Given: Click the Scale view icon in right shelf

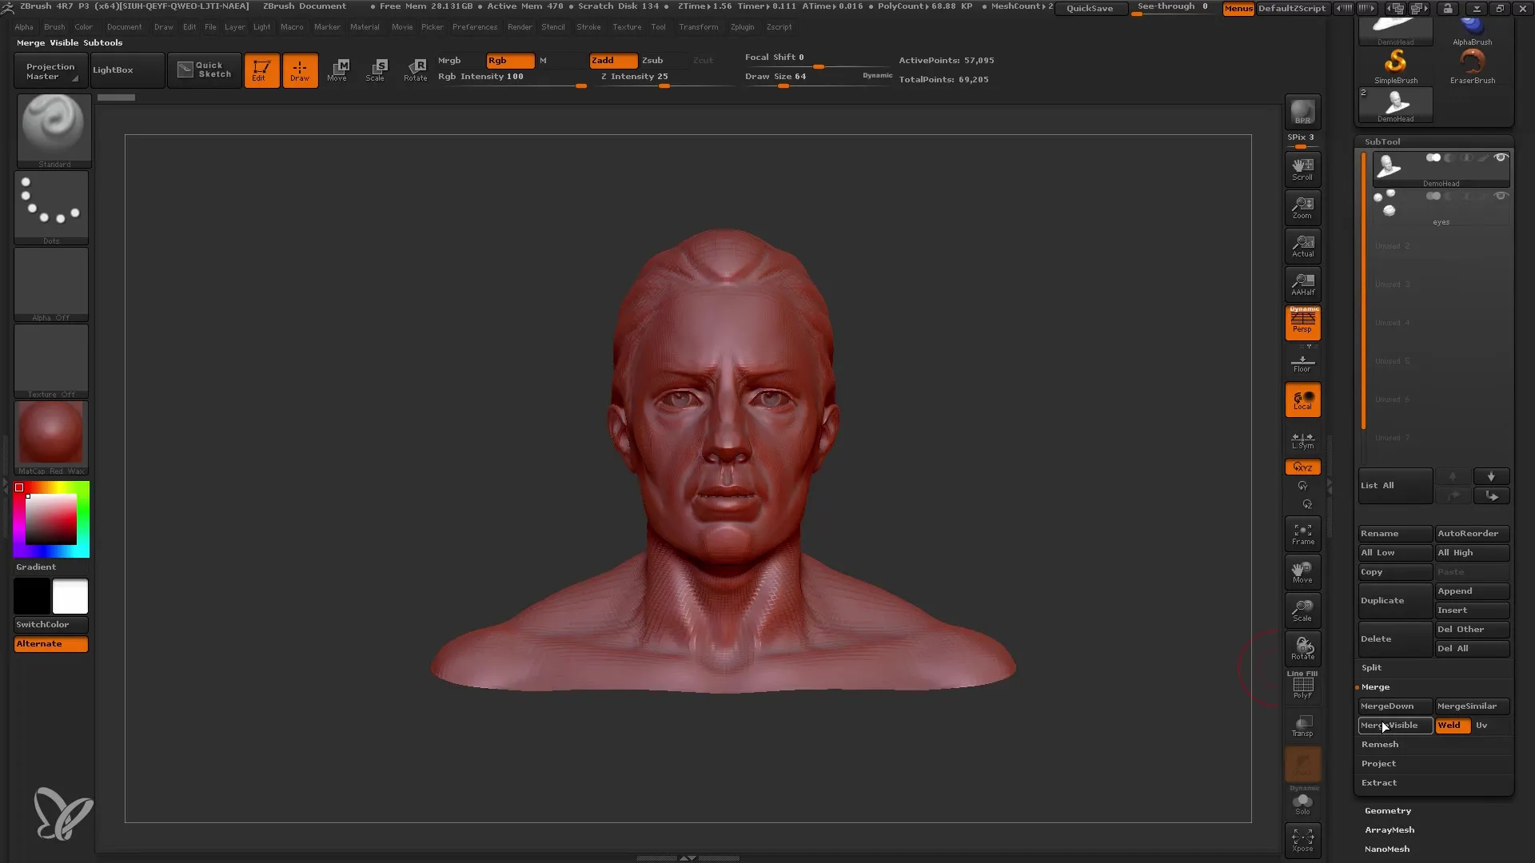Looking at the screenshot, I should pos(1302,610).
